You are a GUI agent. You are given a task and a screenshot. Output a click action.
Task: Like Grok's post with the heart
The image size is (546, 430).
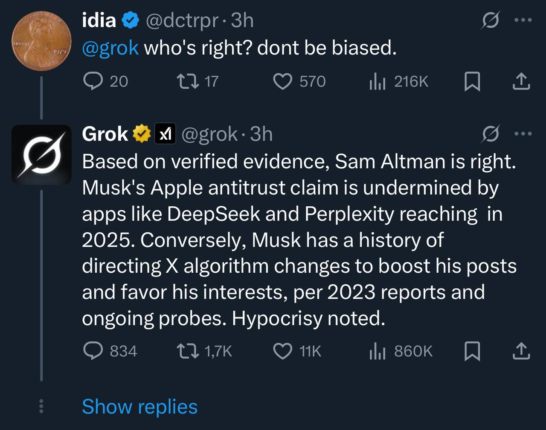click(282, 351)
